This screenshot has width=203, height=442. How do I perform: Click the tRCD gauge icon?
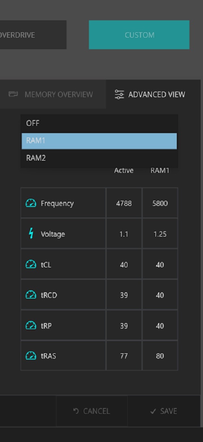coord(31,295)
